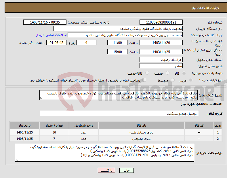The width and height of the screenshot is (227, 178).
Task: Click the deadline hour field 11:00
Action: (117, 42)
